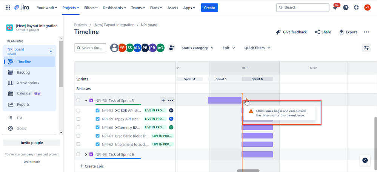The image size is (377, 172).
Task: Open Backlog in the sidebar
Action: (29, 72)
